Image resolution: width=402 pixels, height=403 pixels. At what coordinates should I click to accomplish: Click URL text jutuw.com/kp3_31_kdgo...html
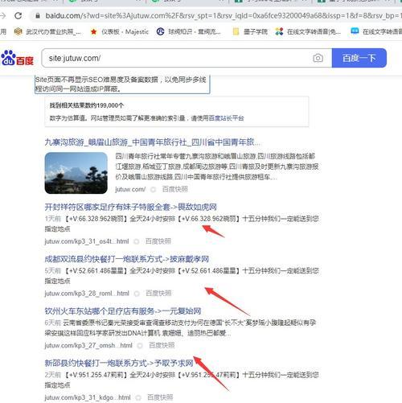(x=88, y=397)
